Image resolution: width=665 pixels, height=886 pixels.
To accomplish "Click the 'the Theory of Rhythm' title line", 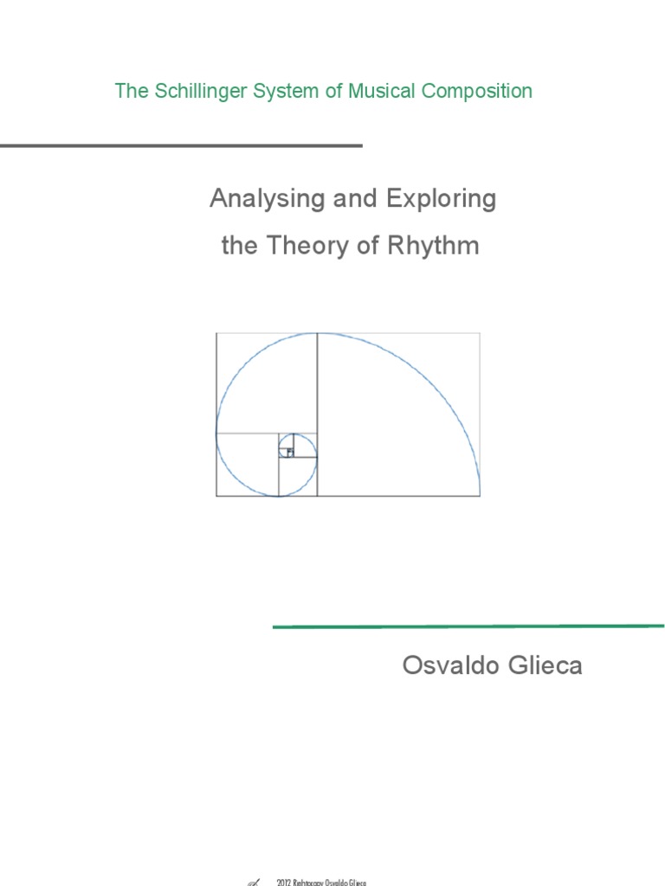I will tap(350, 246).
